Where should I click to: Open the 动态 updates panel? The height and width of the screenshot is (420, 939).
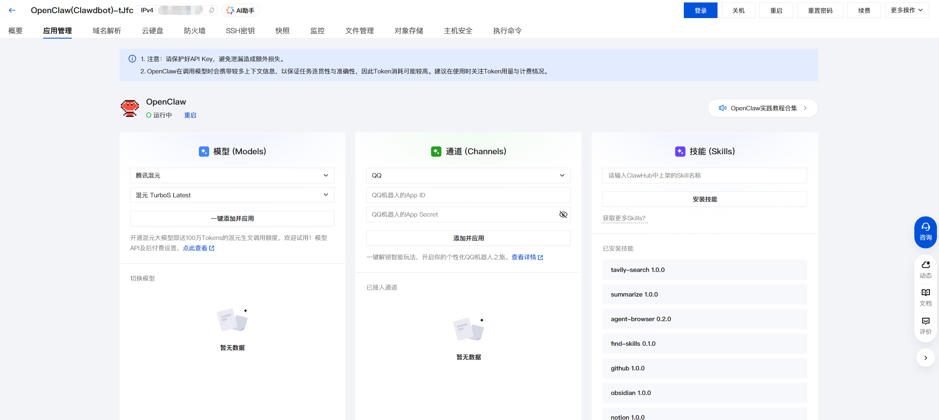pyautogui.click(x=925, y=269)
